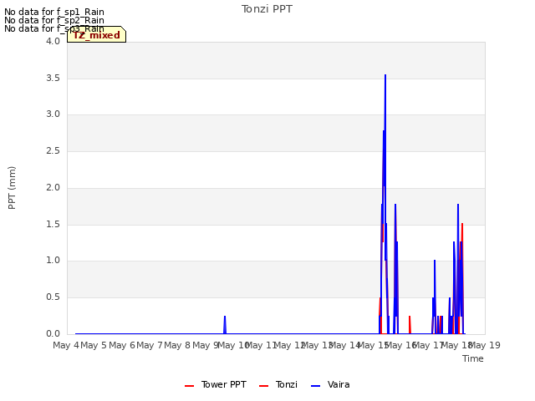The width and height of the screenshot is (535, 401).
Task: Click the Tonzi PPT chart title
Action: tap(267, 9)
